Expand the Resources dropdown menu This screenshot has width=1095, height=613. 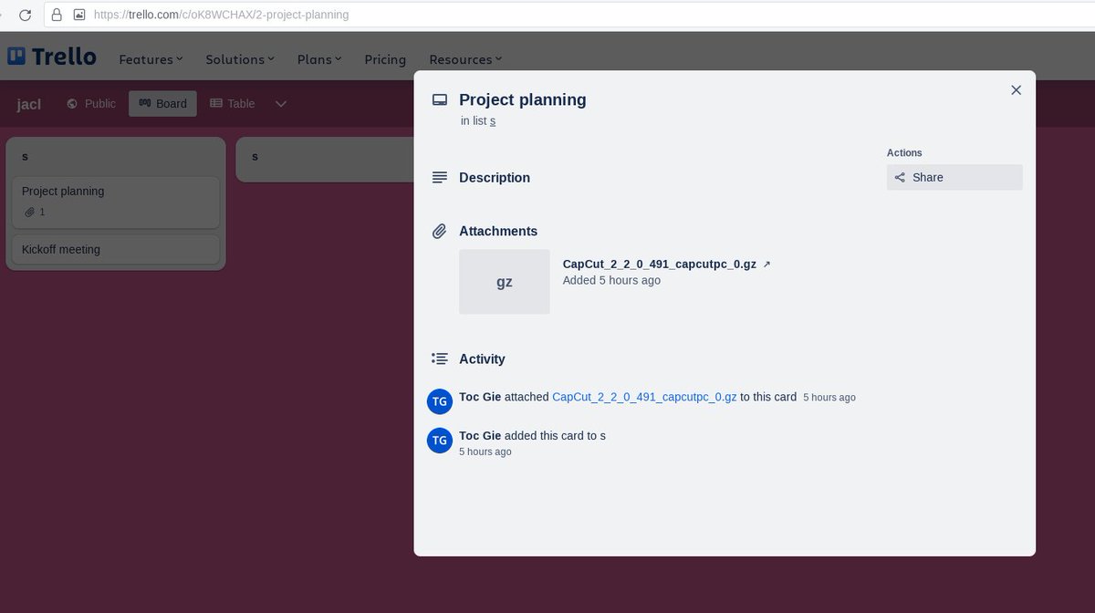pyautogui.click(x=465, y=59)
